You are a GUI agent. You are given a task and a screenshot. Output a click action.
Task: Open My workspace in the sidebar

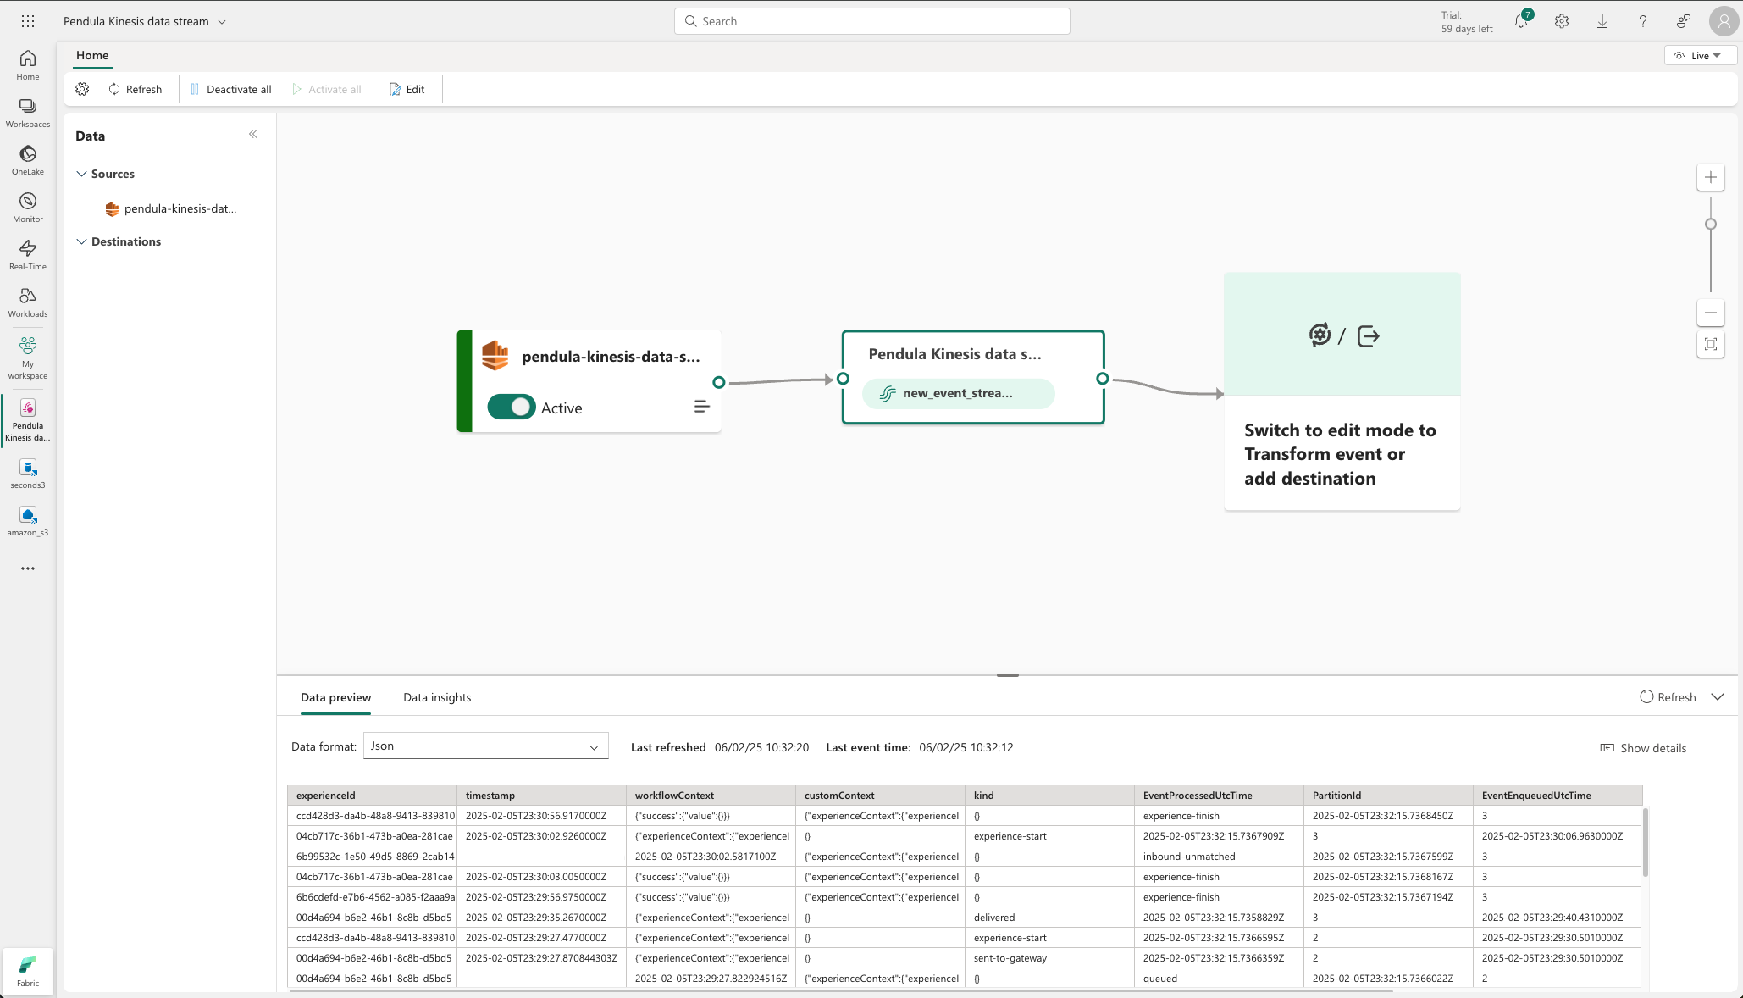tap(28, 358)
